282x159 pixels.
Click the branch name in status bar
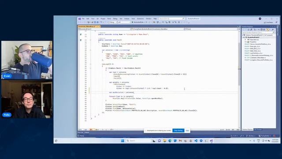point(251,136)
